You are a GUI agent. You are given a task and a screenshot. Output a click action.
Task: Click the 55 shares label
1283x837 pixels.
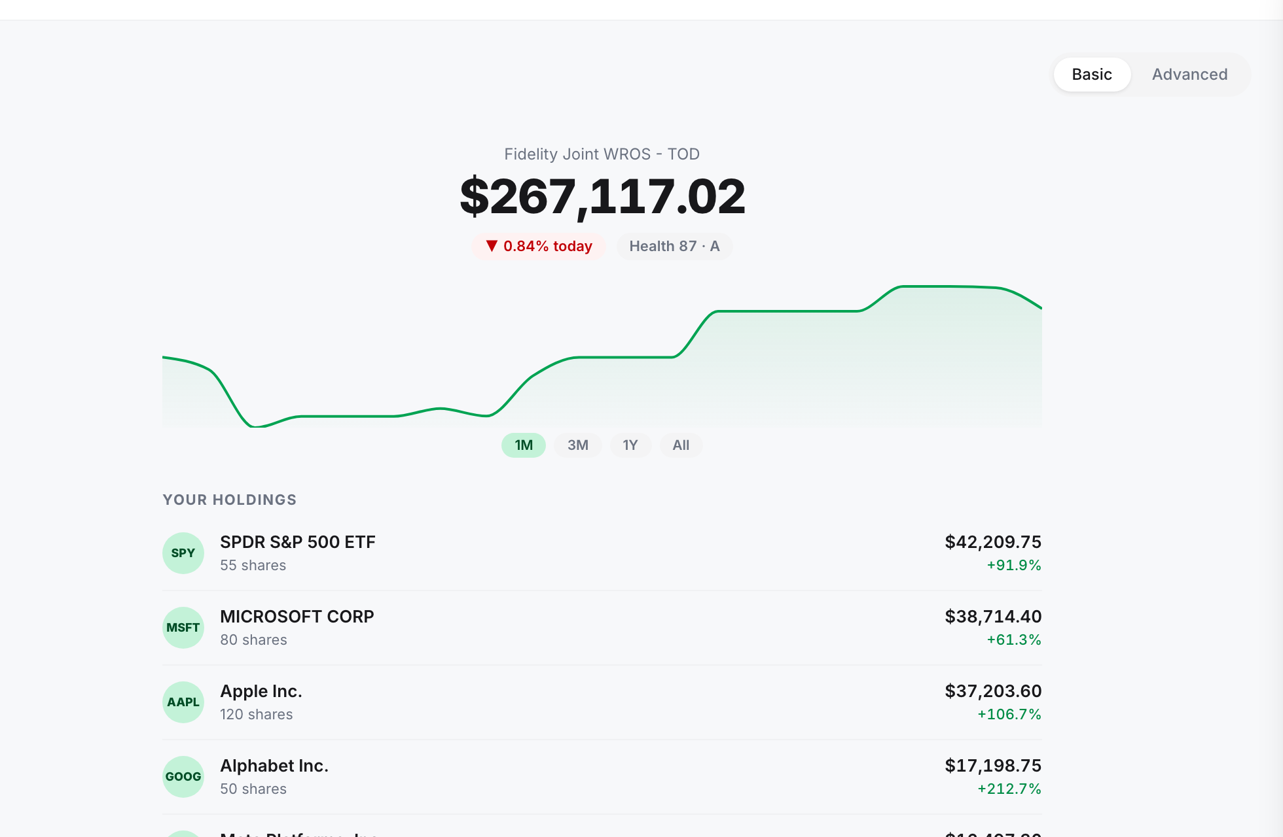(x=253, y=566)
